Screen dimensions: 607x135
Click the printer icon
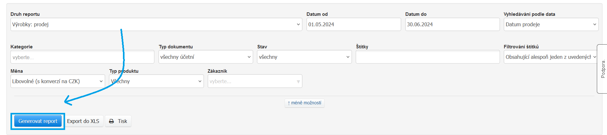pyautogui.click(x=111, y=121)
